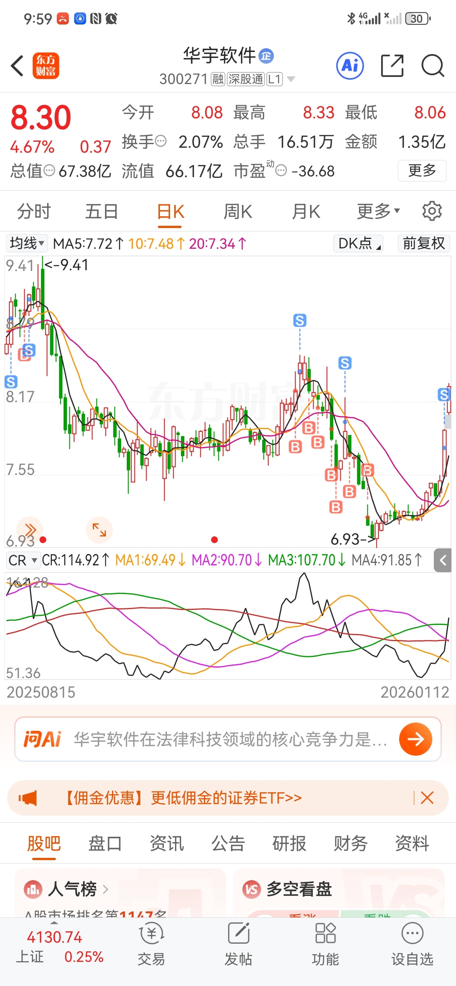Viewport: 456px width, 986px height.
Task: Tap the MA5:7.72 value label
Action: (88, 243)
